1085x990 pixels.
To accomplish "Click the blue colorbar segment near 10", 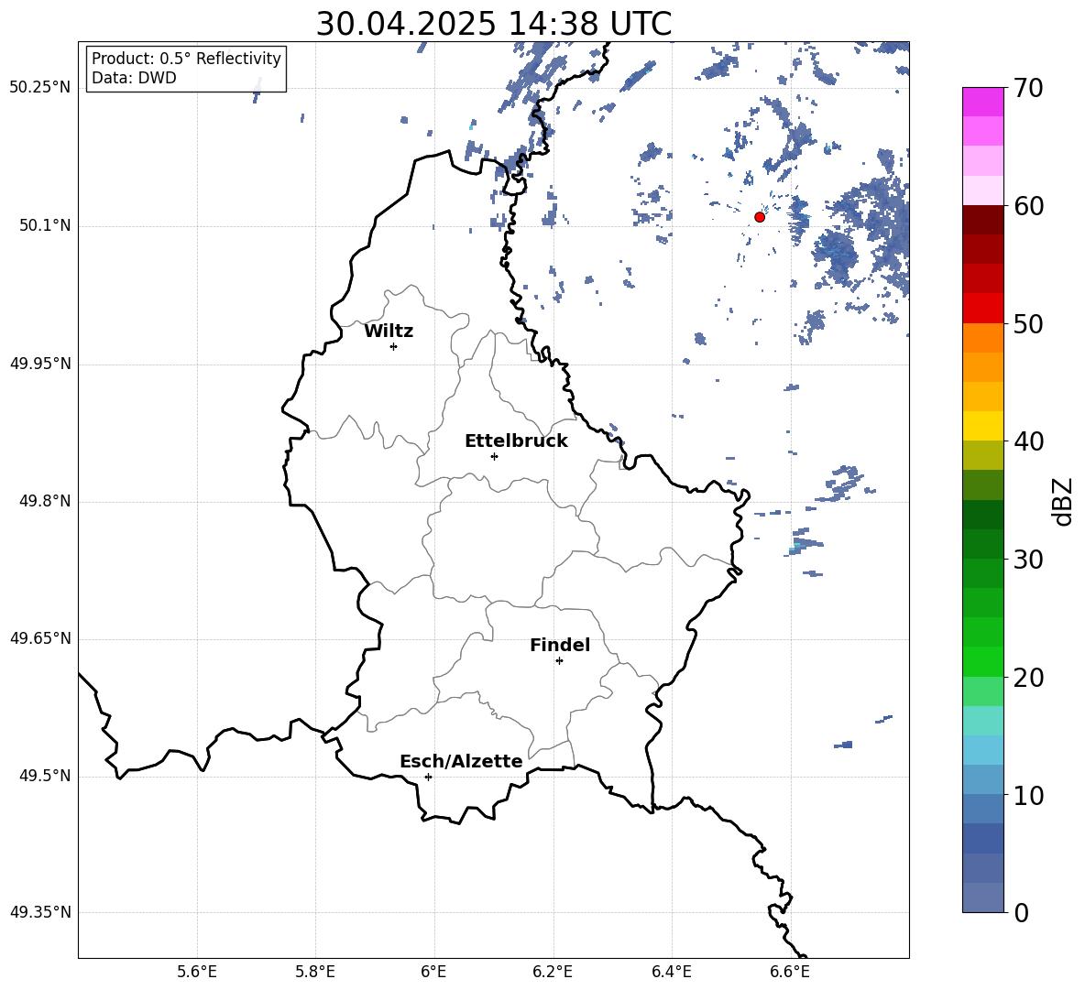I will (x=982, y=809).
